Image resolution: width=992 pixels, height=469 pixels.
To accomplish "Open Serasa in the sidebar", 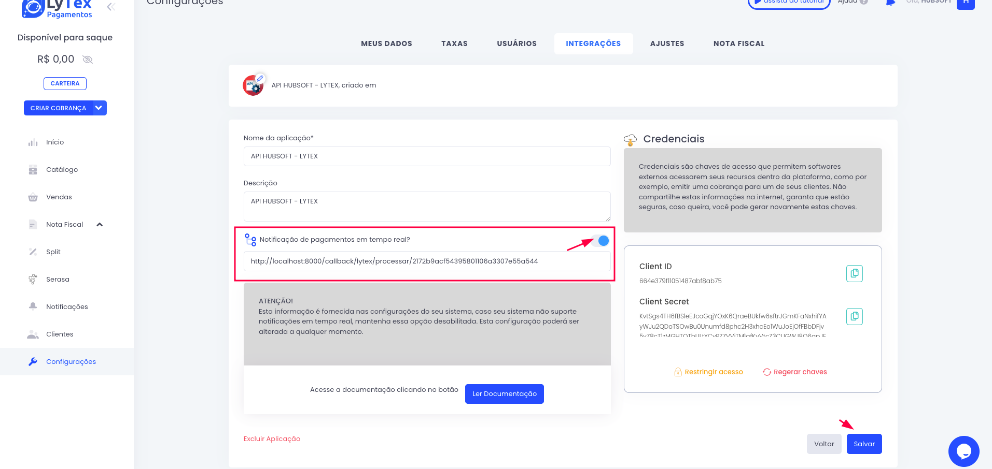I will [58, 280].
